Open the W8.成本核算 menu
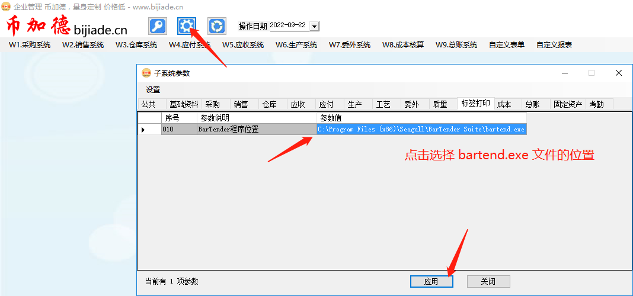The width and height of the screenshot is (633, 296). [x=403, y=45]
